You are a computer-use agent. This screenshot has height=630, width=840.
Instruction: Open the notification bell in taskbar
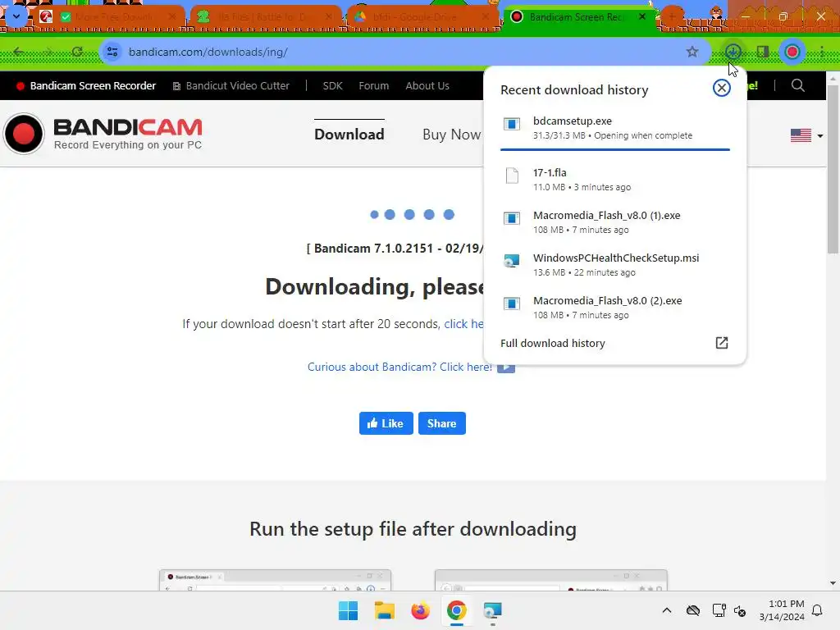(x=818, y=610)
